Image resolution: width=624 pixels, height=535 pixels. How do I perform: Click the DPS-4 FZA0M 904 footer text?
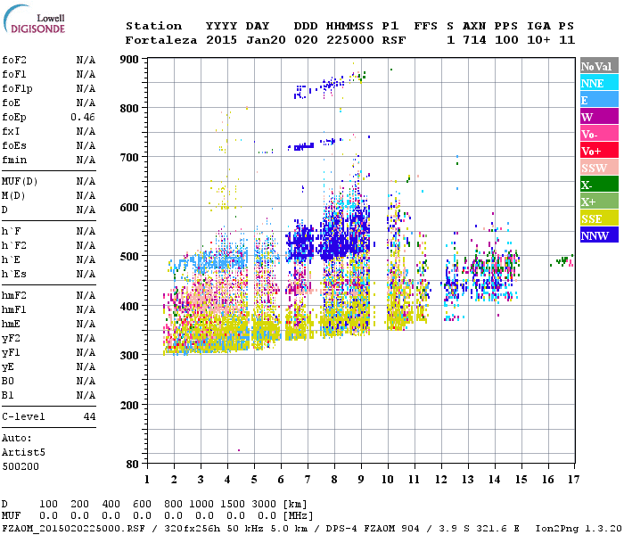pyautogui.click(x=373, y=528)
